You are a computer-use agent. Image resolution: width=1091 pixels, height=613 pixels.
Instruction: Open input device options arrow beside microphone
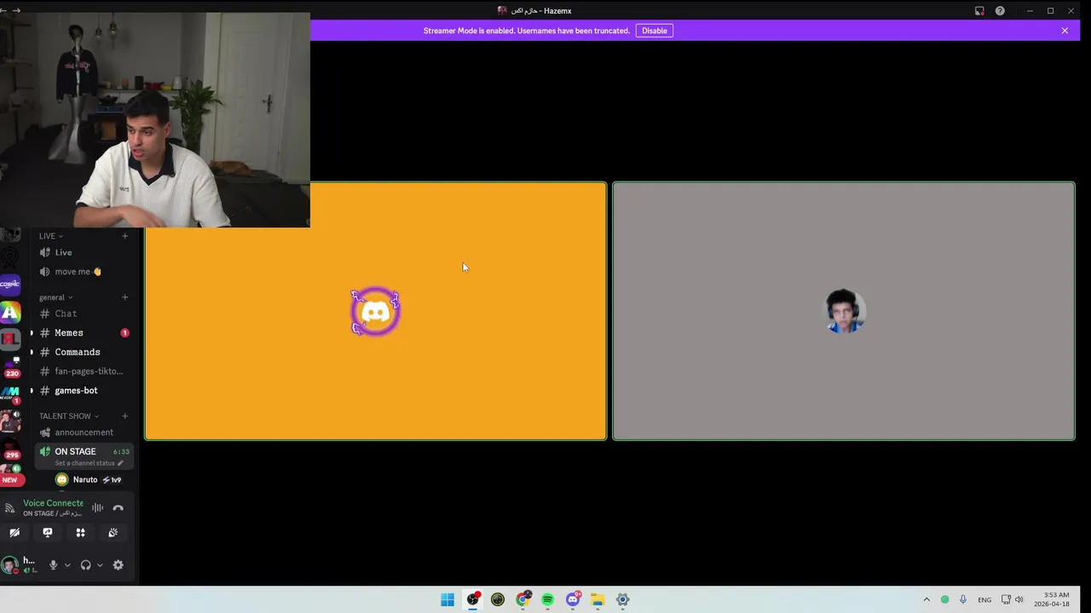(x=67, y=564)
